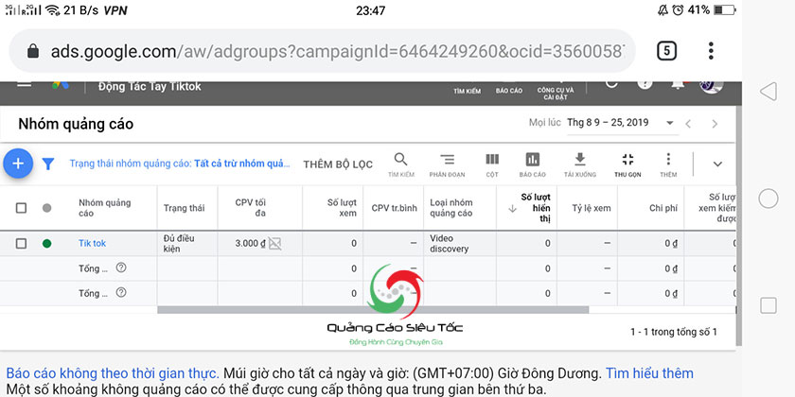Edit the Trạng thái nhóm quảng cáo filter
This screenshot has height=397, width=795.
[180, 164]
